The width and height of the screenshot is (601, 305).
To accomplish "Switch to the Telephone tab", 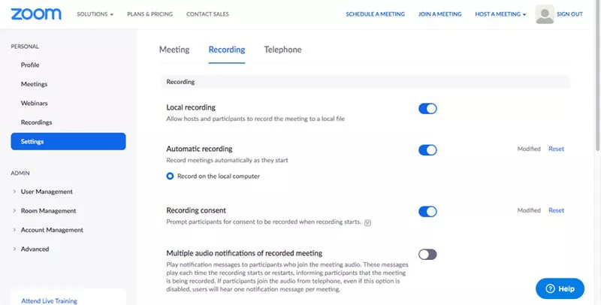I will coord(282,50).
